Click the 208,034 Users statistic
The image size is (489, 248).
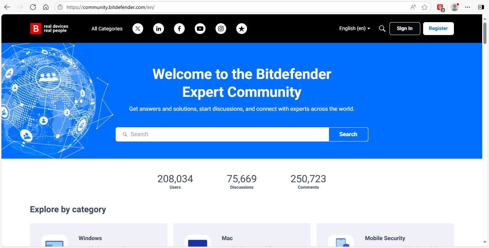(175, 182)
